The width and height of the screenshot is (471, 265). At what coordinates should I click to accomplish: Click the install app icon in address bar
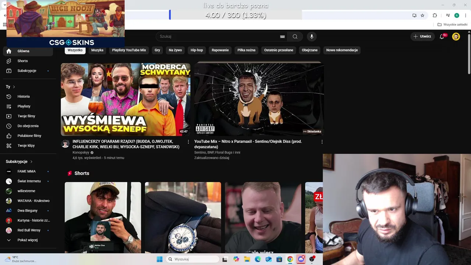pos(414,15)
